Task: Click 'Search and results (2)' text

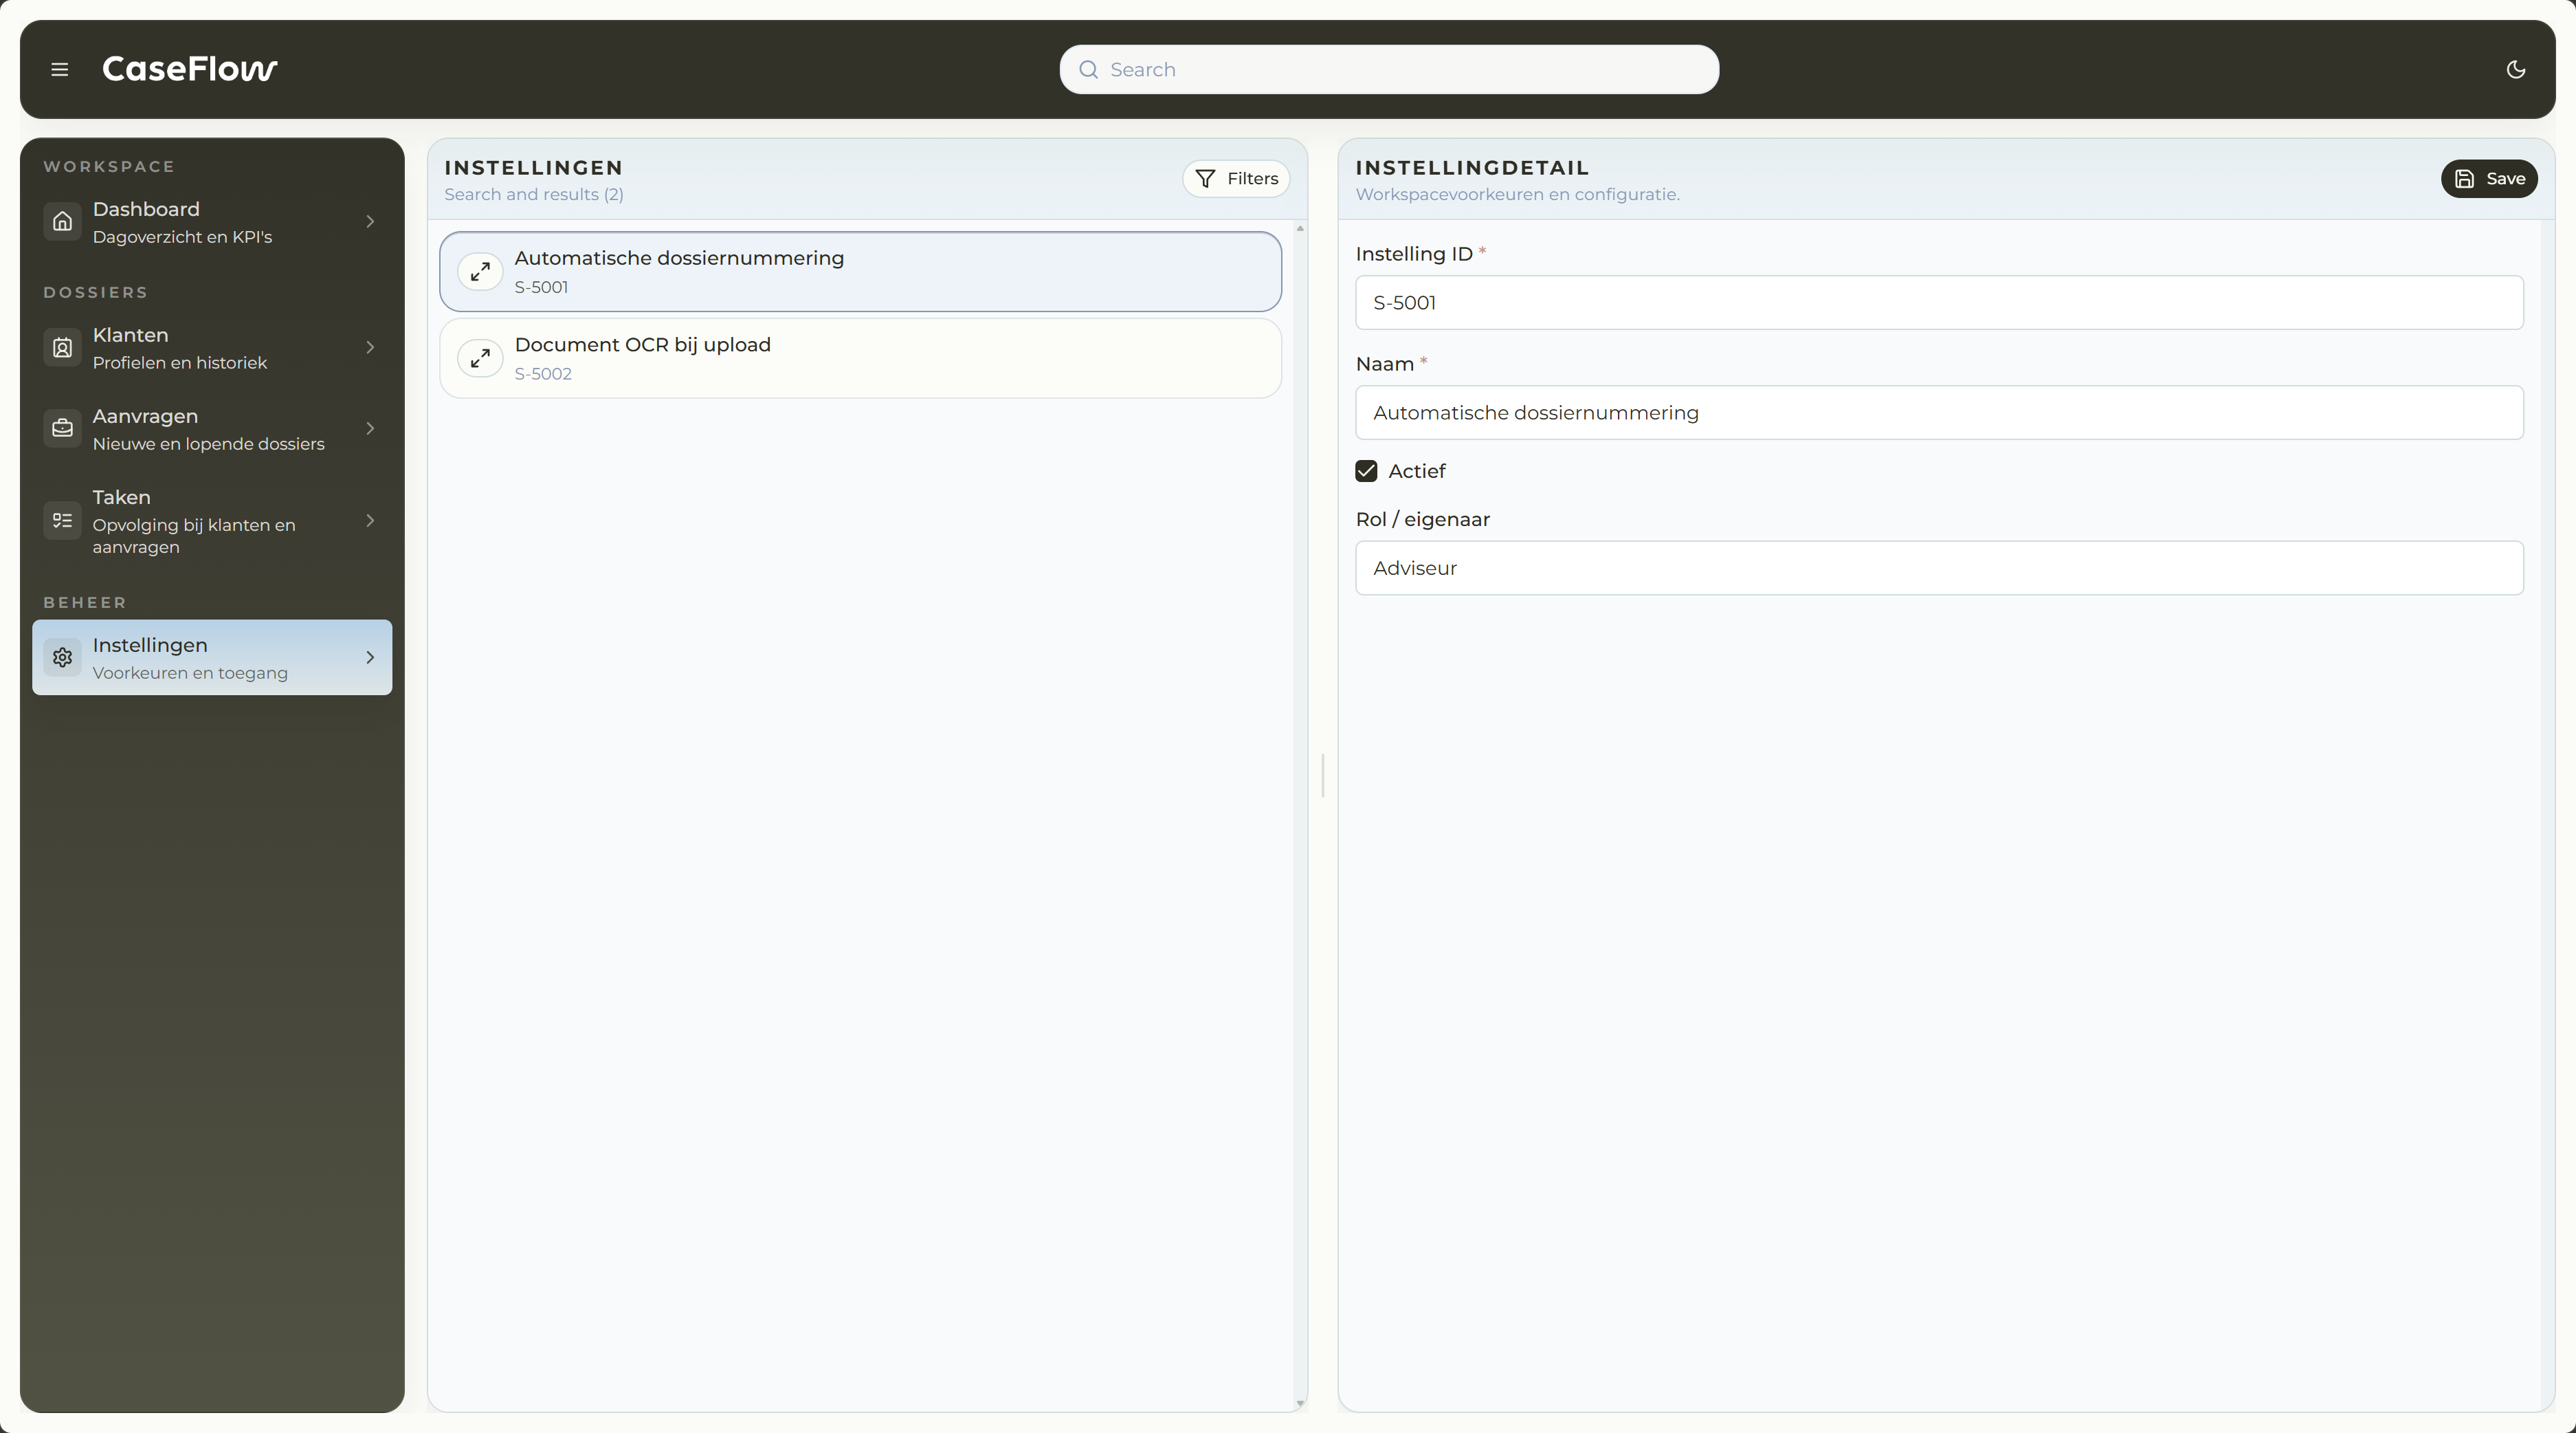Action: [534, 194]
